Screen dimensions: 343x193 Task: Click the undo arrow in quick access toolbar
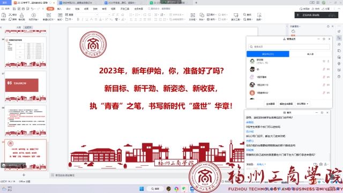pyautogui.click(x=32, y=9)
